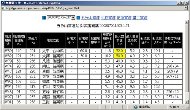This screenshot has width=190, height=110.
Task: Click location 卓蘭, 苗栗縣
Action: tap(53, 71)
